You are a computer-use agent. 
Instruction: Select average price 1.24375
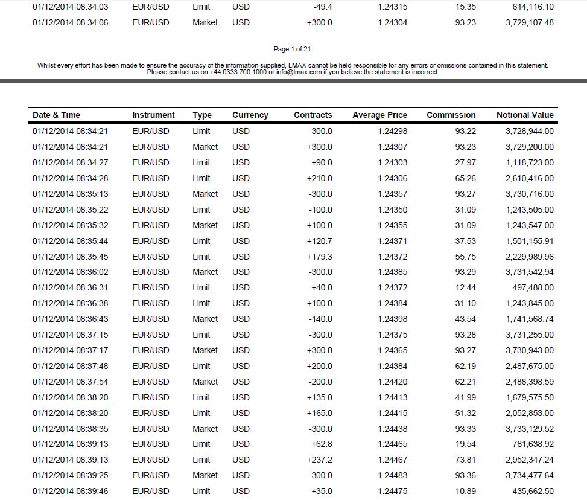[392, 335]
